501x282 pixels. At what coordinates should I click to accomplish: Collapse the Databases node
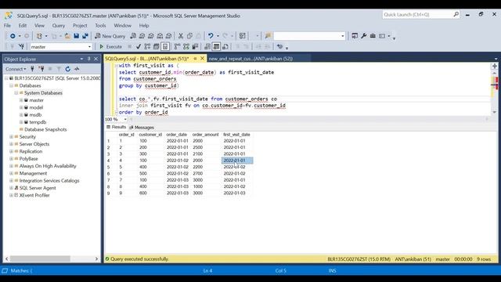click(11, 85)
